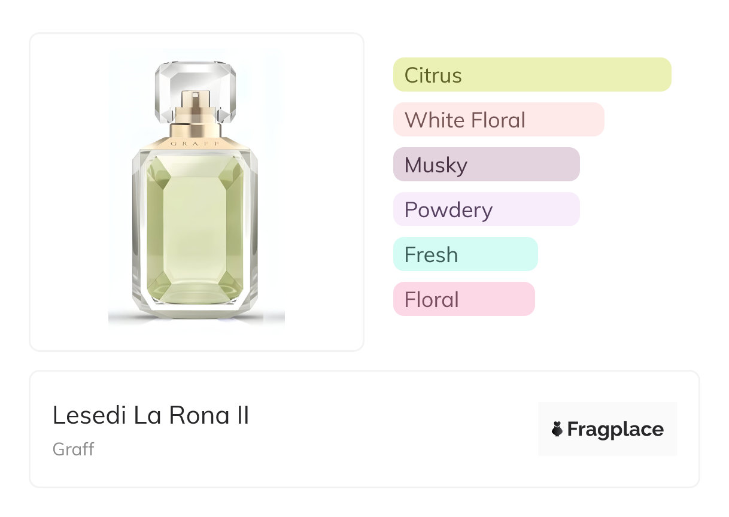Select the Citrus accord bar
Image resolution: width=729 pixels, height=517 pixels.
531,75
